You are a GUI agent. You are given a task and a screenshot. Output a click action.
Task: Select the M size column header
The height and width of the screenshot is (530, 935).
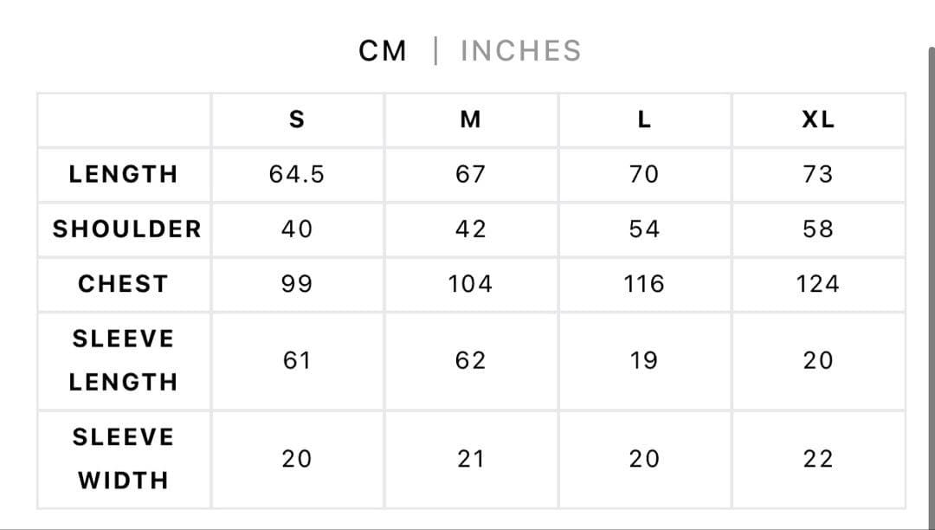(x=470, y=120)
